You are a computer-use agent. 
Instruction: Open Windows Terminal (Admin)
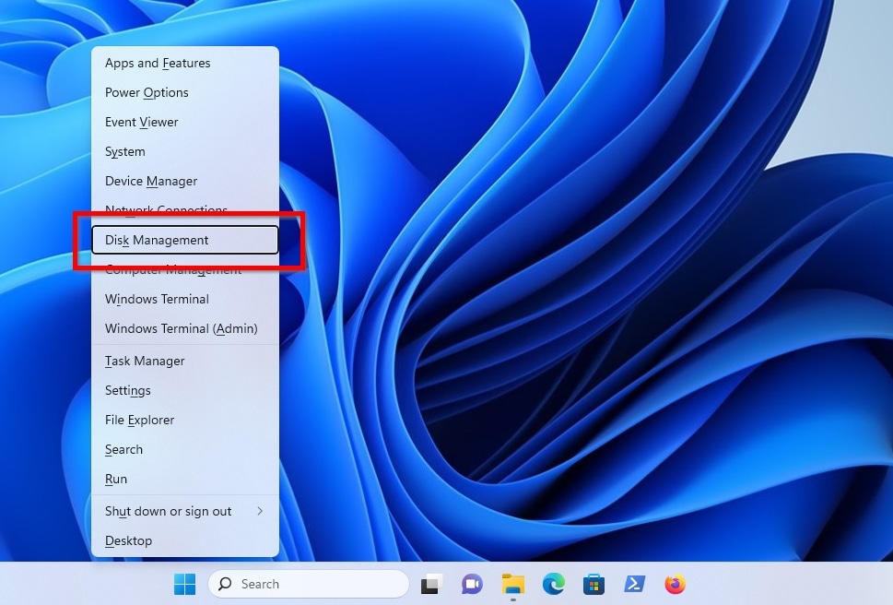[x=181, y=328]
